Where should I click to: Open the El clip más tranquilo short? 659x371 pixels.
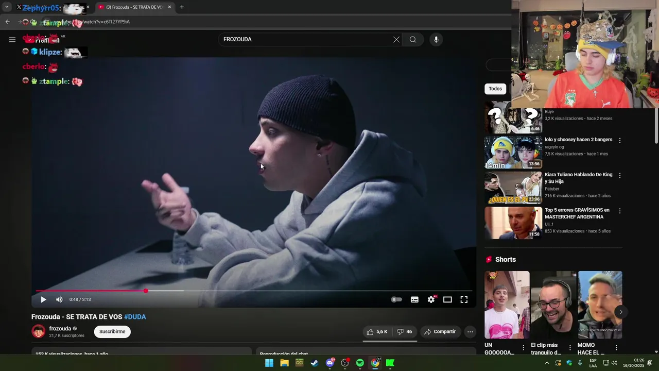[x=553, y=305]
